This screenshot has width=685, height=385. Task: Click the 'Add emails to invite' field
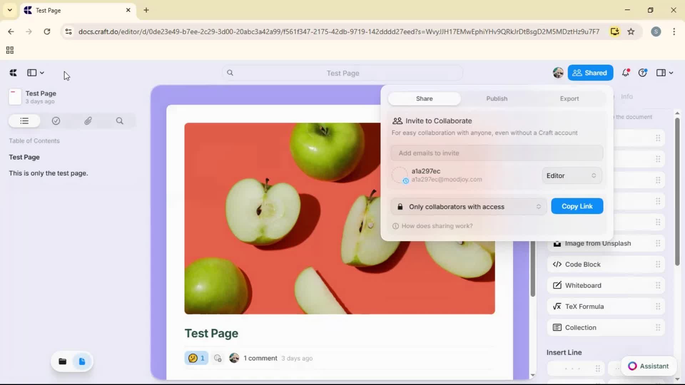click(x=497, y=153)
